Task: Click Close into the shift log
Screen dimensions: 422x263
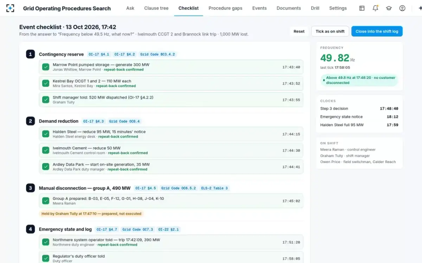Action: [x=377, y=31]
